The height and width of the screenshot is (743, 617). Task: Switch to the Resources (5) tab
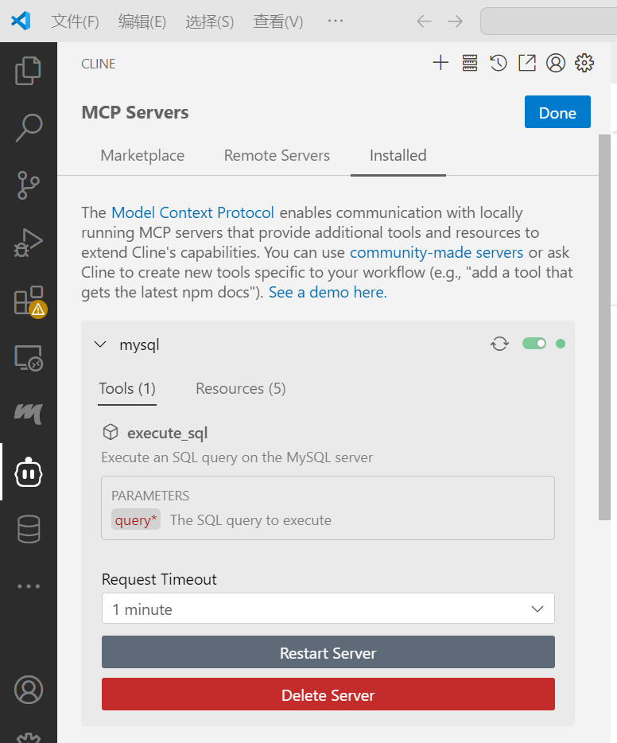(241, 388)
